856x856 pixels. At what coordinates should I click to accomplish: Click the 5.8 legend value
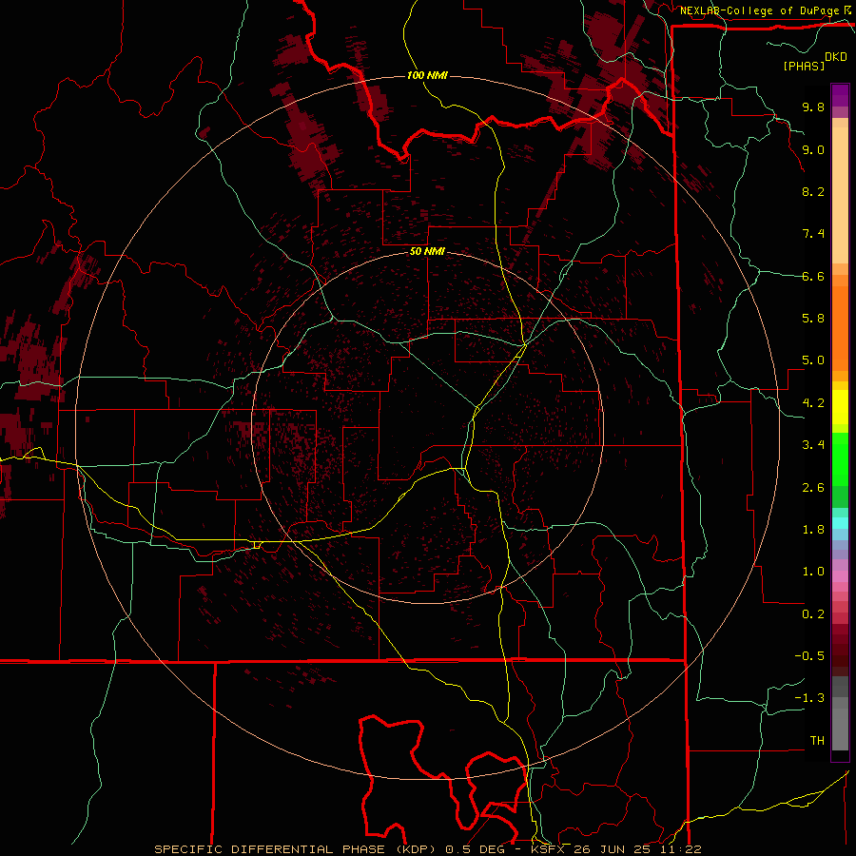click(813, 319)
